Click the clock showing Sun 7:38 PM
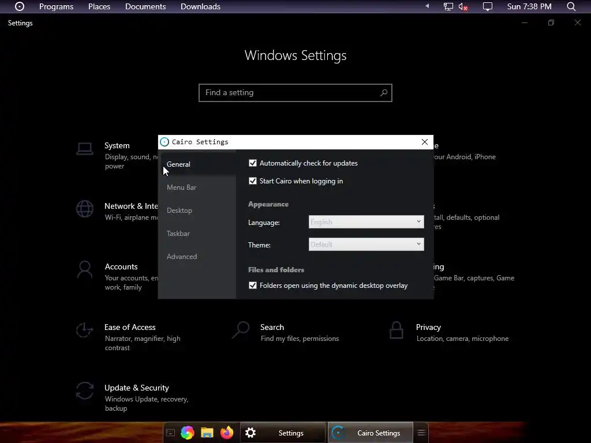 point(529,6)
